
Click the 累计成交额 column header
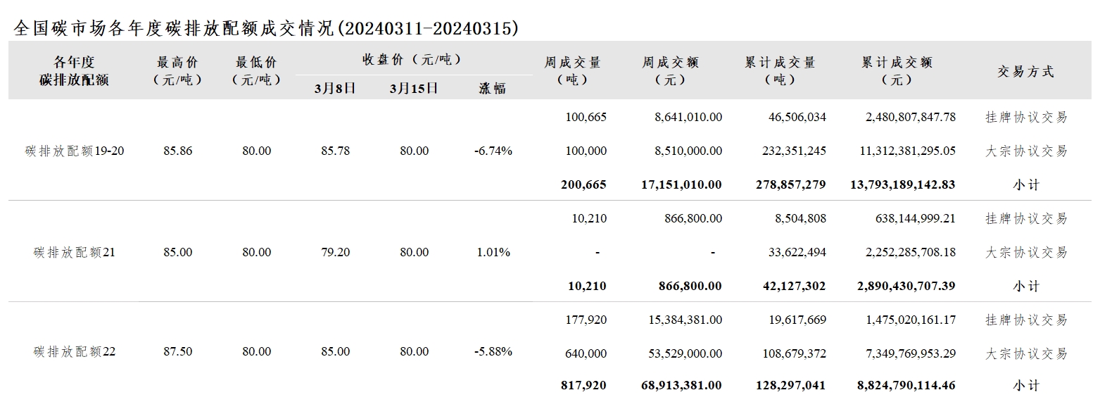click(x=897, y=71)
